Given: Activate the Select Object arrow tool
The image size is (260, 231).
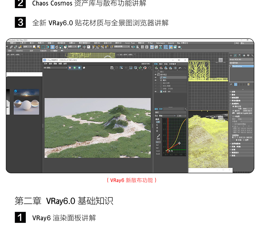Looking at the screenshot, I should point(34,47).
